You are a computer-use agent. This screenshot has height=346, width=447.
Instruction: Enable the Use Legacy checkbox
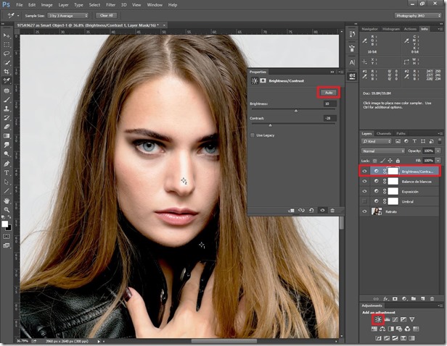click(253, 135)
